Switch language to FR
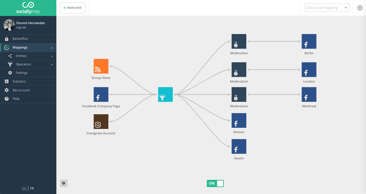The height and width of the screenshot is (194, 366). (32, 188)
